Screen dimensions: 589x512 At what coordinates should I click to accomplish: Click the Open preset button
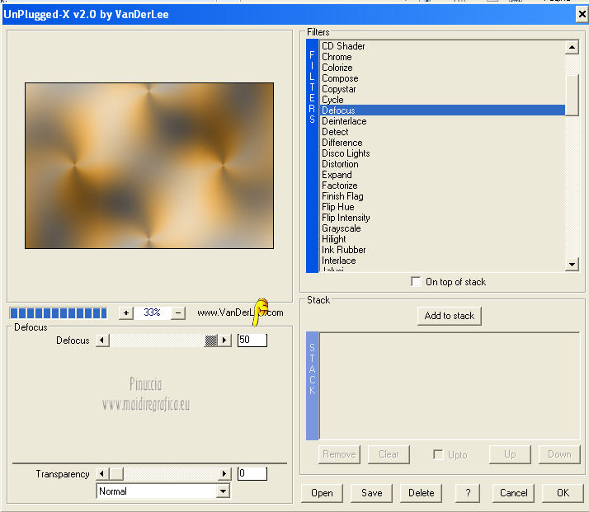pyautogui.click(x=322, y=493)
